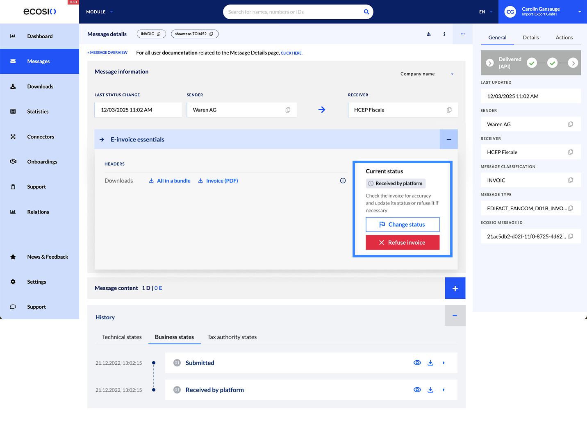Download the Submitted state entry

pyautogui.click(x=430, y=363)
